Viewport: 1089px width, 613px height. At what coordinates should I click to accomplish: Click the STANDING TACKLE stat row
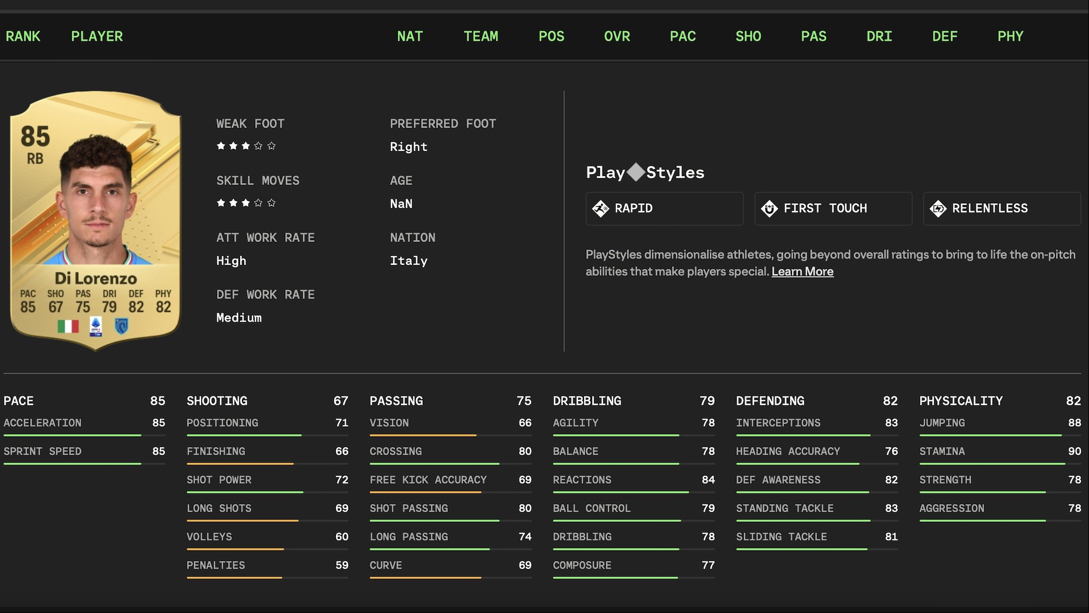tap(817, 511)
